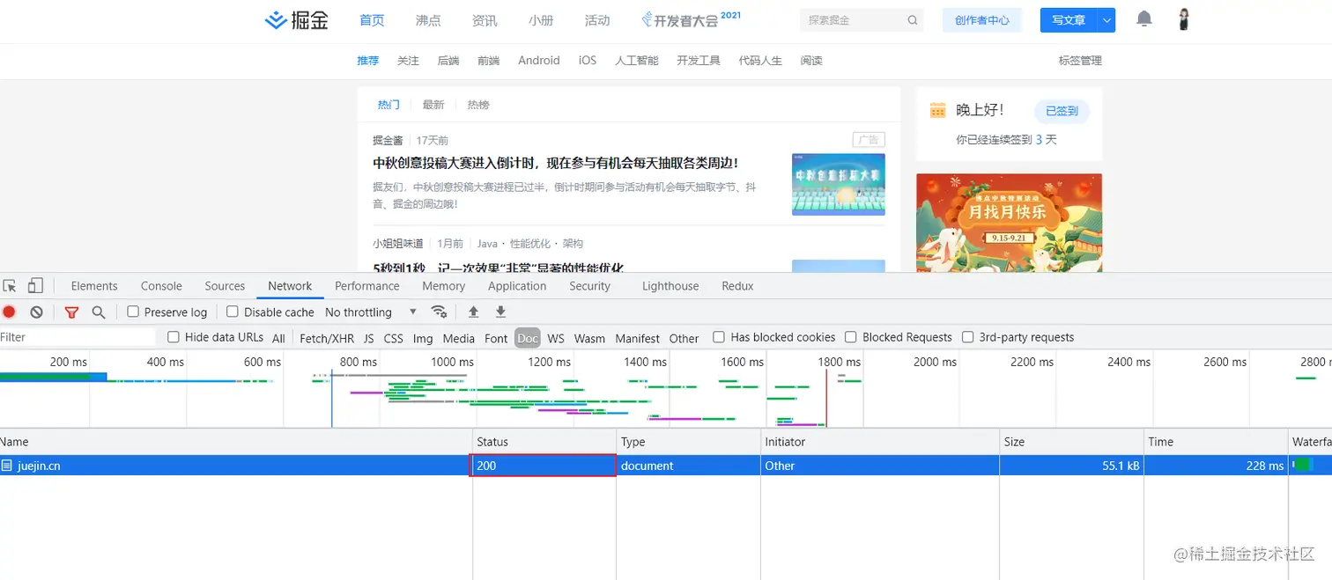Screen dimensions: 1332x580
Task: Toggle the device toolbar icon in DevTools
Action: click(35, 286)
